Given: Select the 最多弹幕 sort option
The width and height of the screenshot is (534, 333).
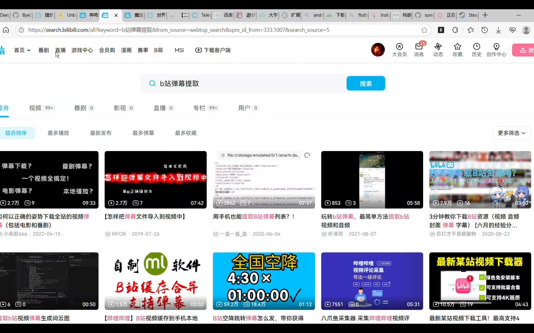Looking at the screenshot, I should tap(143, 133).
